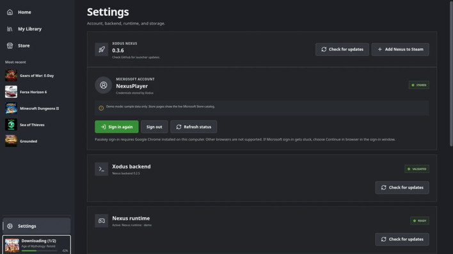Click the Settings gear icon
Image resolution: width=453 pixels, height=254 pixels.
(10, 226)
